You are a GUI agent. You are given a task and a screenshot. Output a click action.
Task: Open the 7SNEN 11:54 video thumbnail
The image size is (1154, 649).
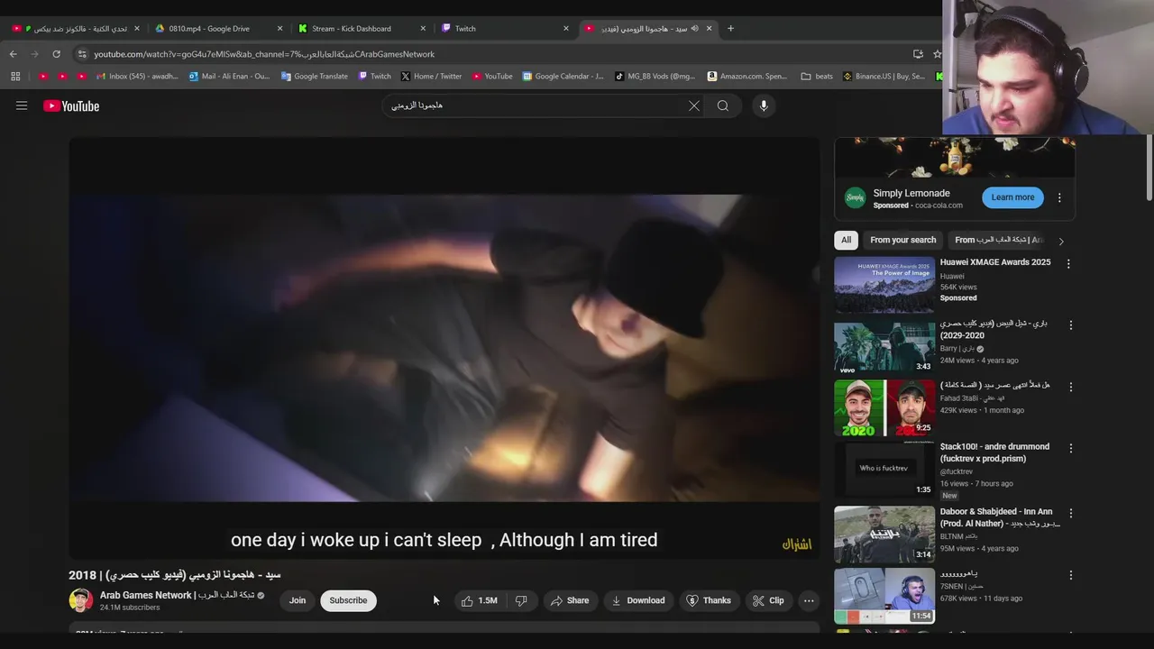(884, 596)
